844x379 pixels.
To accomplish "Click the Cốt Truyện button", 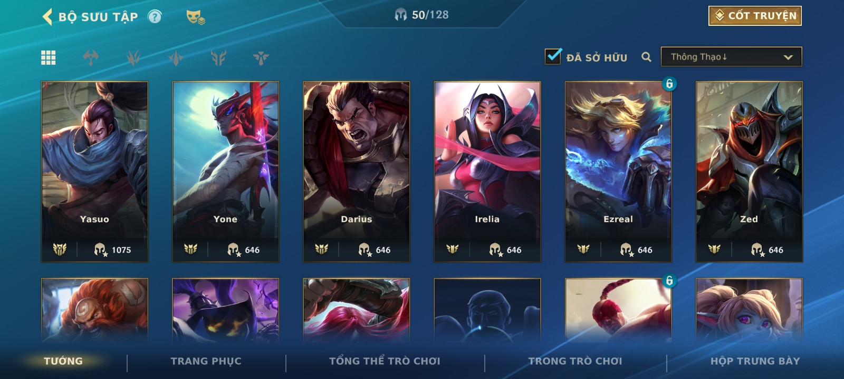I will [755, 16].
